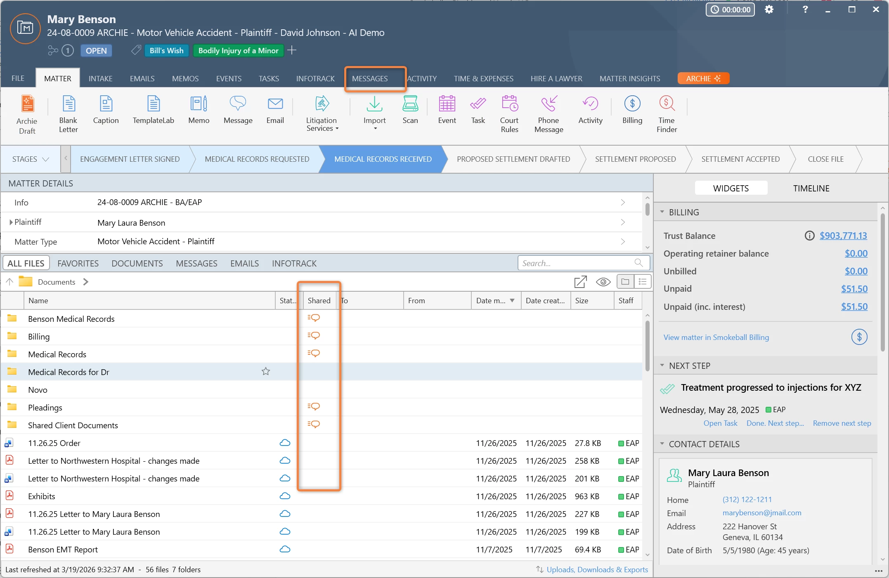The width and height of the screenshot is (889, 578).
Task: Click the Open Task link
Action: [x=720, y=423]
